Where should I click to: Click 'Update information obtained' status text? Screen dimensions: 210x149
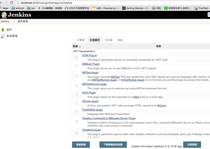(x=156, y=146)
